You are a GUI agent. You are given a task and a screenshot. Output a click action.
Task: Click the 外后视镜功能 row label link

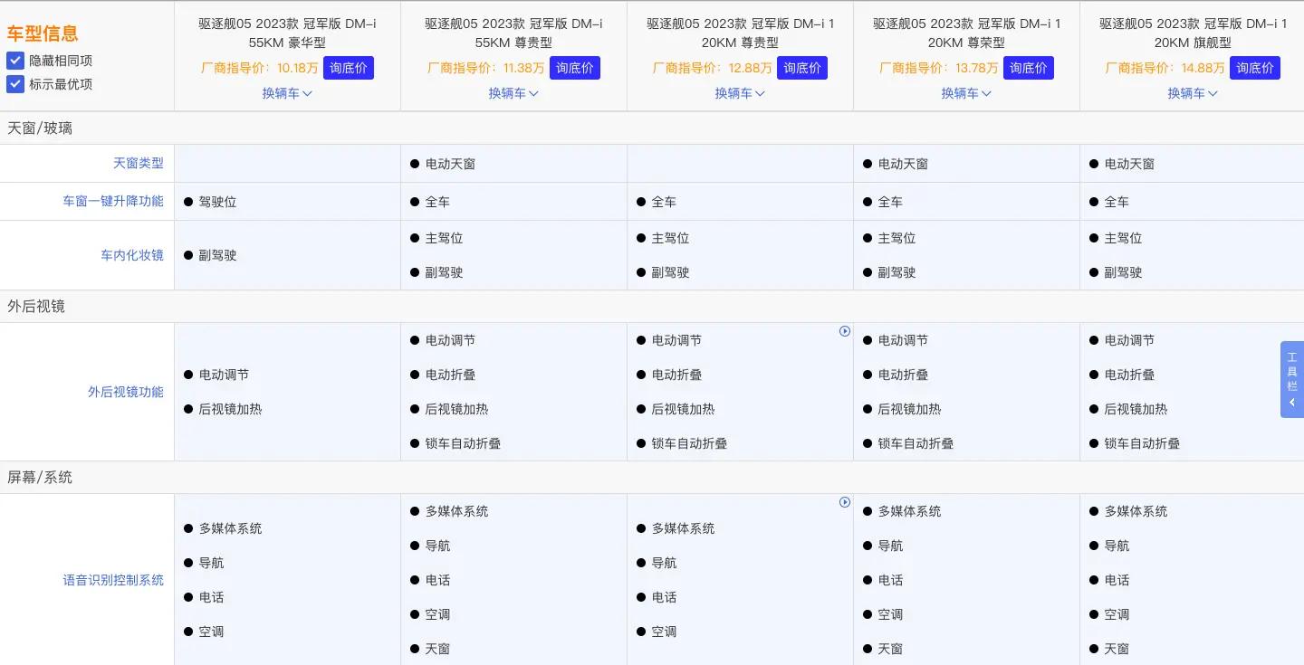[126, 392]
